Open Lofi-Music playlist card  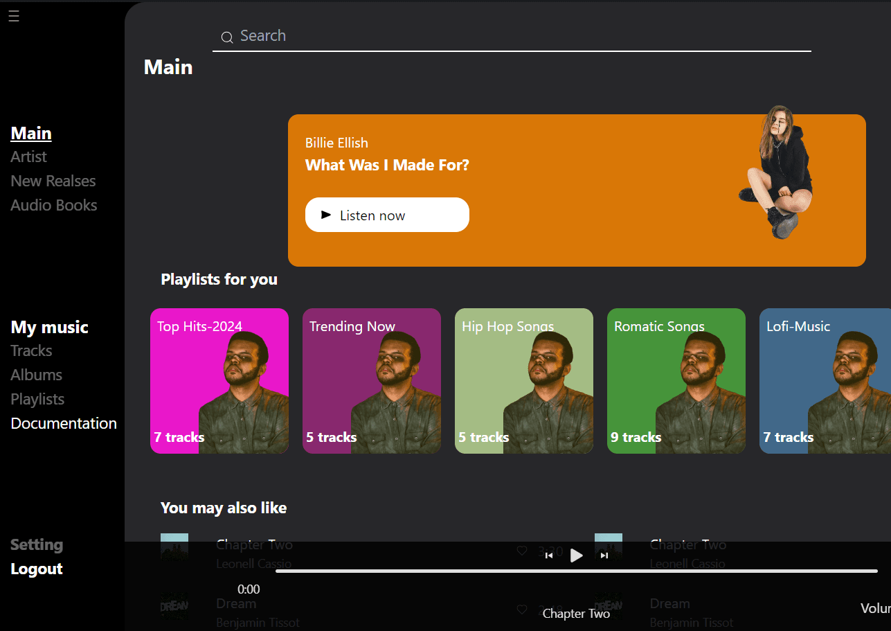825,381
